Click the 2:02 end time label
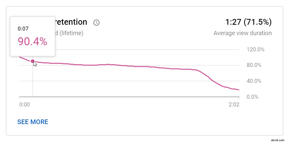Screen dimensions: 290x143 click(234, 105)
